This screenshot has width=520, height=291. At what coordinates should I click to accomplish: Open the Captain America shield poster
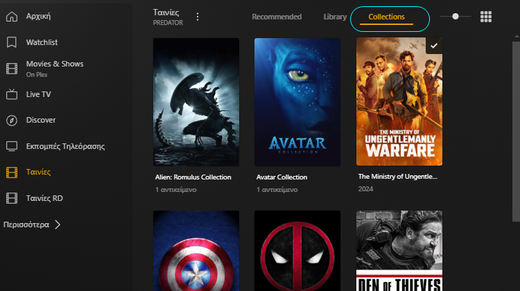(x=196, y=251)
